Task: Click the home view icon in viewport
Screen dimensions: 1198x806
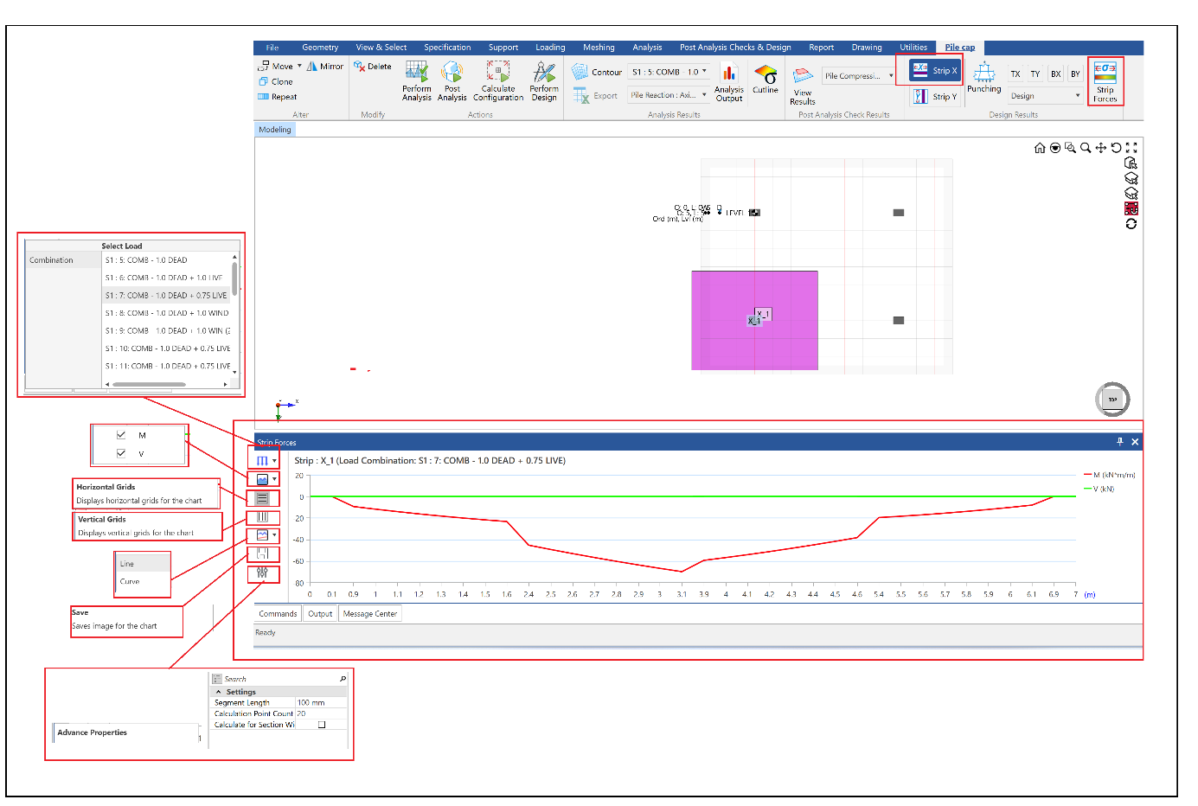Action: pyautogui.click(x=1040, y=148)
